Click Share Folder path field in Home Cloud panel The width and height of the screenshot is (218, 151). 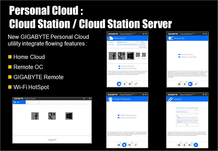coord(127,45)
